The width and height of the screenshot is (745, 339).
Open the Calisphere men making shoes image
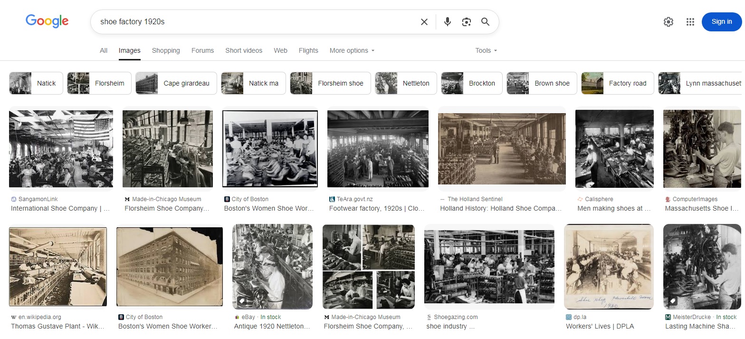point(614,149)
